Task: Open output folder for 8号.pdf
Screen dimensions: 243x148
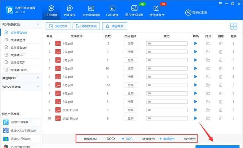Action: tap(208, 102)
